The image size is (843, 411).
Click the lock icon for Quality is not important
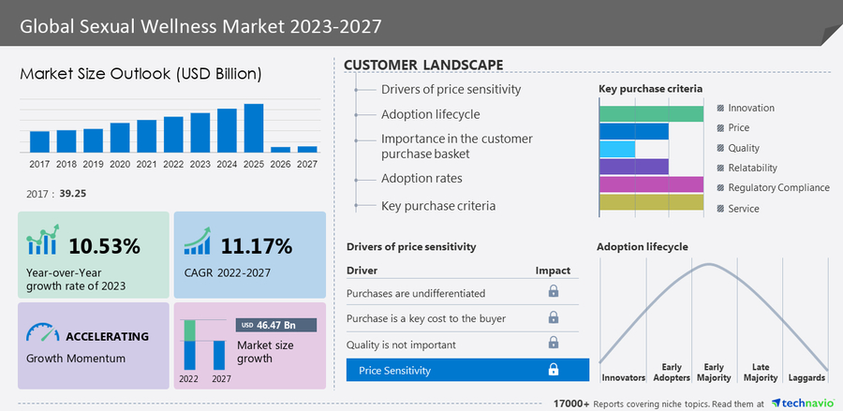[x=553, y=343]
